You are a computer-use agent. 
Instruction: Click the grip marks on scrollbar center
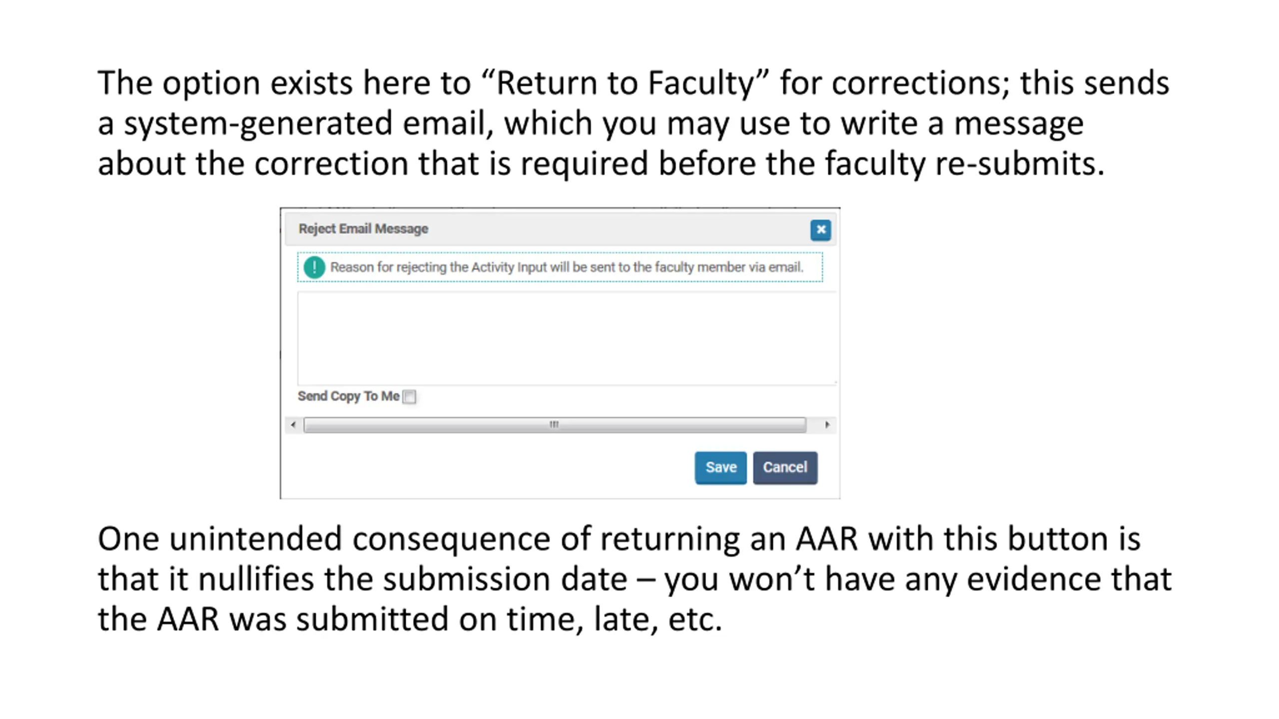tap(554, 424)
